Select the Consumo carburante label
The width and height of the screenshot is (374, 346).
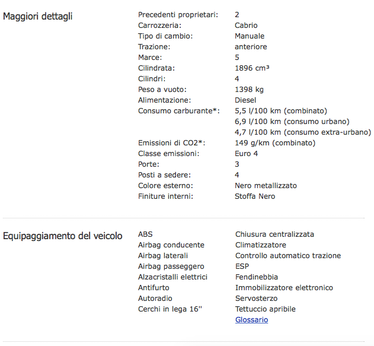[x=179, y=110]
